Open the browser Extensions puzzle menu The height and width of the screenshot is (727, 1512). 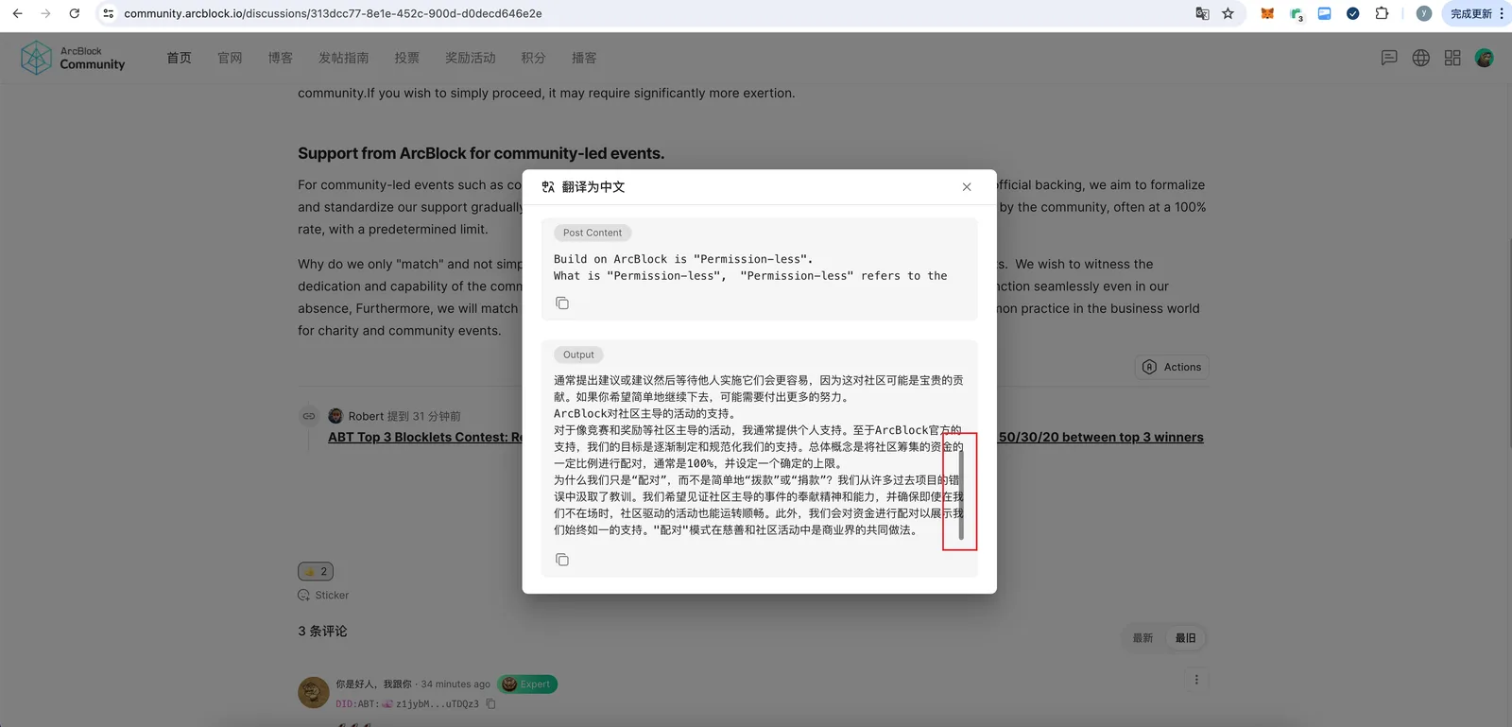(x=1382, y=13)
